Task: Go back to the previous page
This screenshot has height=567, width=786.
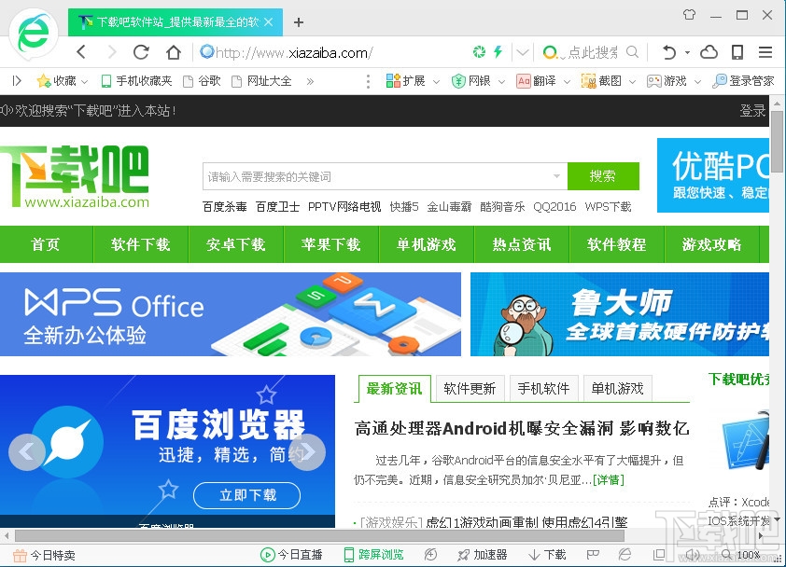Action: click(82, 51)
